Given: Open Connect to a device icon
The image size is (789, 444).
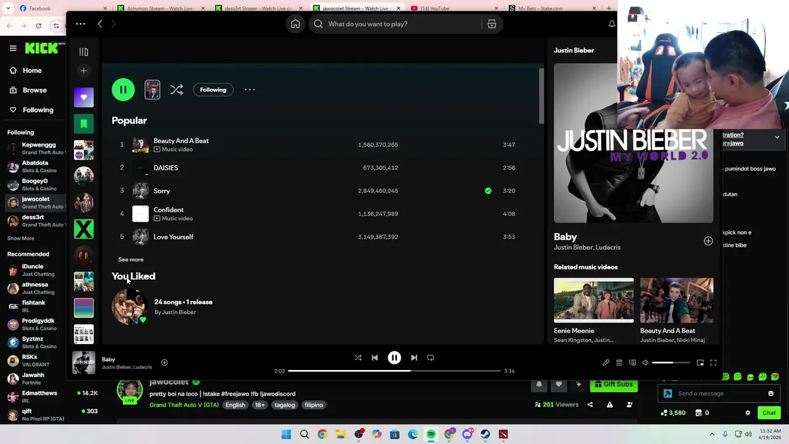Looking at the screenshot, I should (x=632, y=363).
